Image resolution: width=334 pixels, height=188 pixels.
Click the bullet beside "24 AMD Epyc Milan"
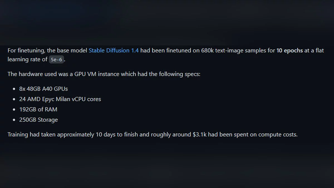coord(14,99)
